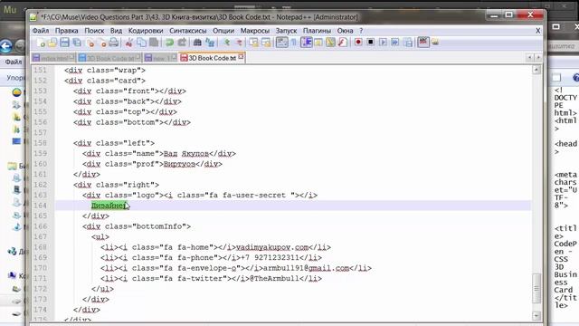Click the editor scrollbar down arrow
Viewport: 579px width, 326px height.
pyautogui.click(x=536, y=316)
